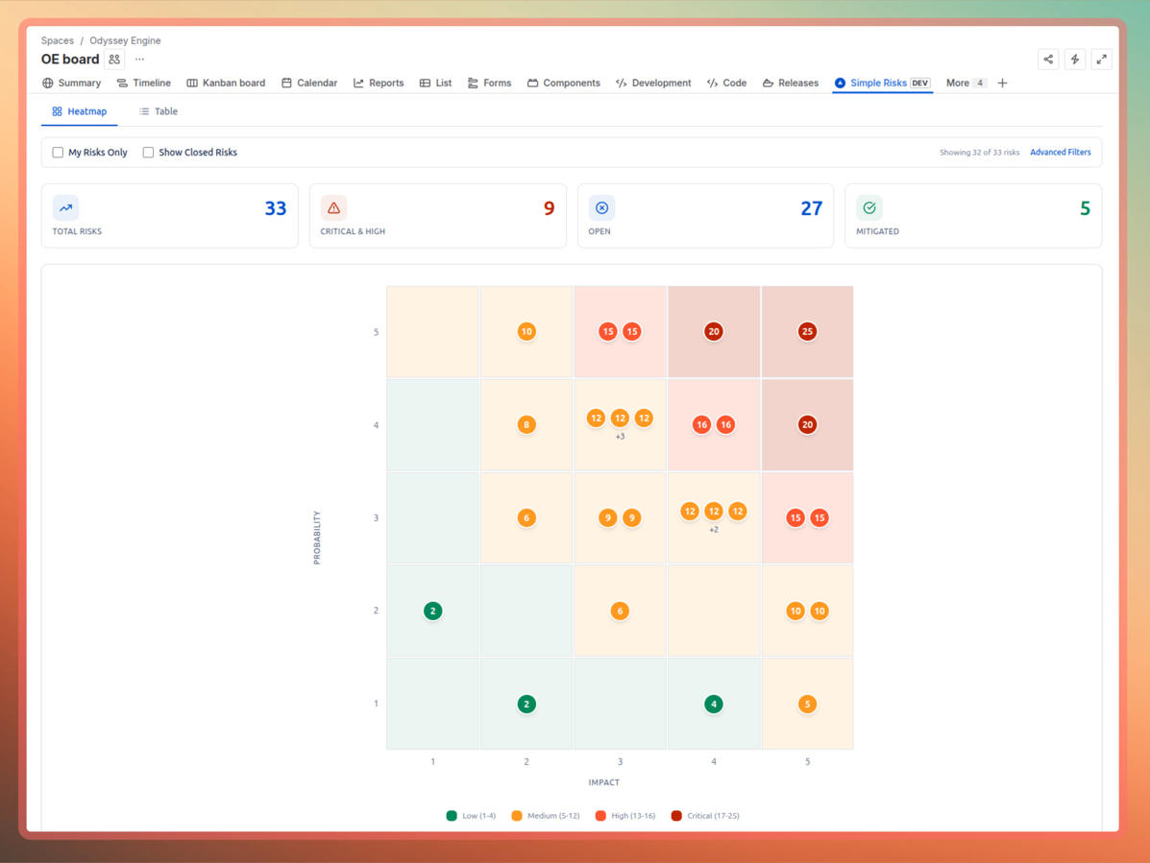Check Show Closed Risks
1150x863 pixels.
[148, 152]
